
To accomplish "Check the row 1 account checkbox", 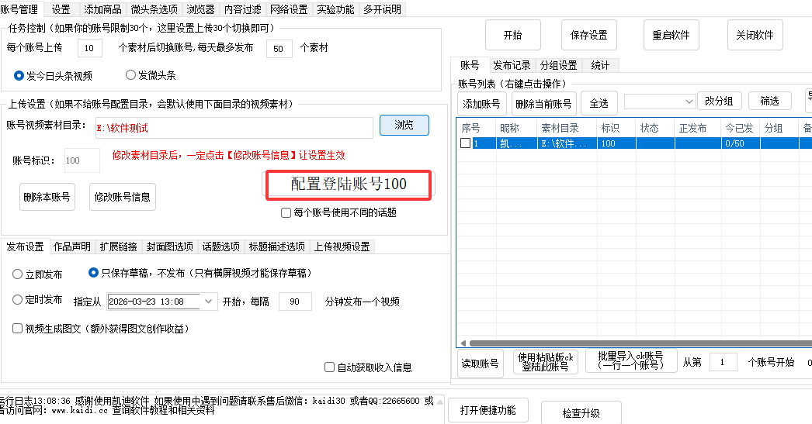I will pyautogui.click(x=465, y=143).
